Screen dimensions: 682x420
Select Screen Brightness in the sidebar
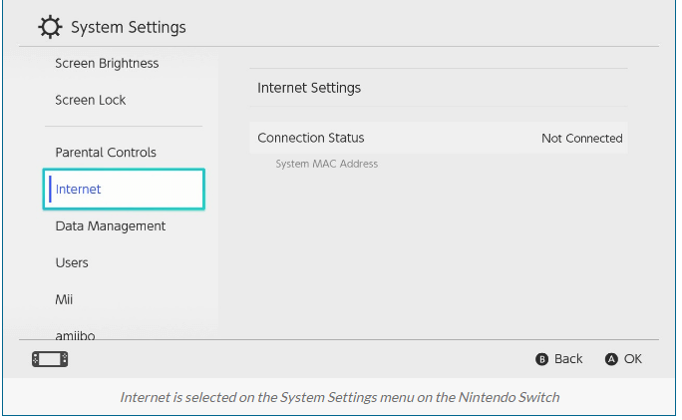107,64
